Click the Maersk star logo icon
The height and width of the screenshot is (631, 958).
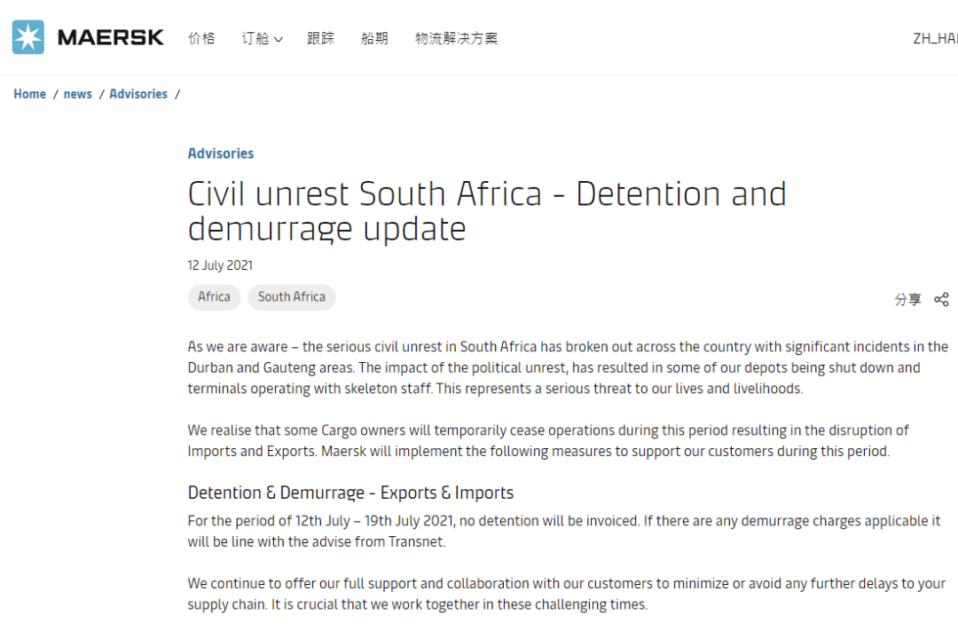(x=27, y=37)
